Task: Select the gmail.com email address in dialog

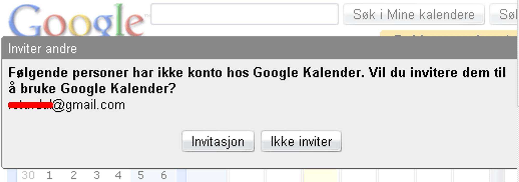Action: click(x=67, y=105)
